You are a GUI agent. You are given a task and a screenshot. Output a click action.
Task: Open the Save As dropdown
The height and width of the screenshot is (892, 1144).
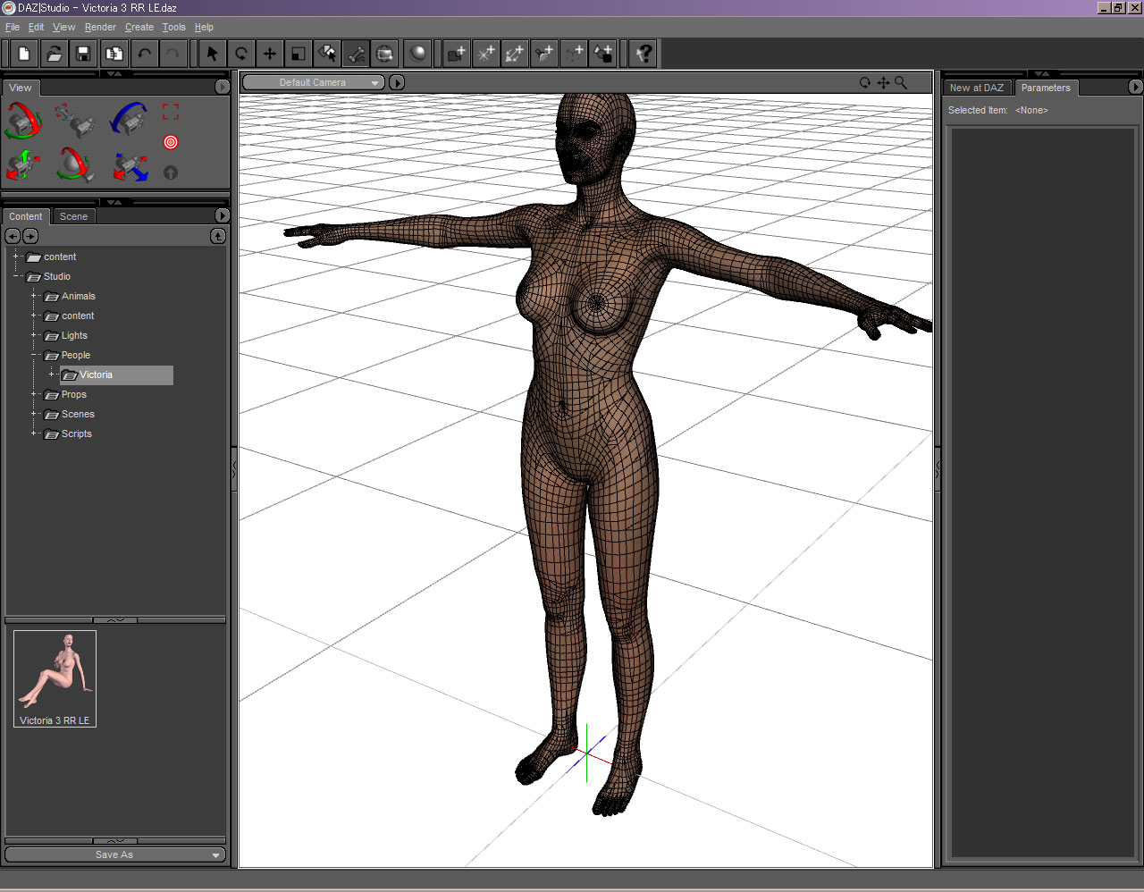[114, 854]
